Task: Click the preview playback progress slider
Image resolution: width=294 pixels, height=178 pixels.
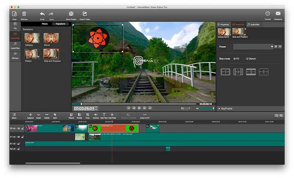Action: coord(134,104)
